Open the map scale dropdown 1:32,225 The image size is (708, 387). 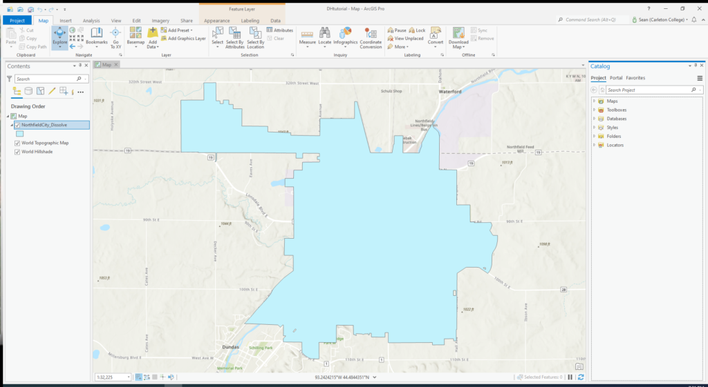click(x=129, y=377)
